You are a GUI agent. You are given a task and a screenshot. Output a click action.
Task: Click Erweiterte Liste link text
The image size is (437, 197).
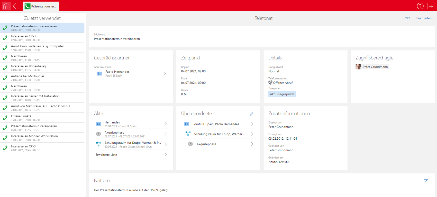106,155
